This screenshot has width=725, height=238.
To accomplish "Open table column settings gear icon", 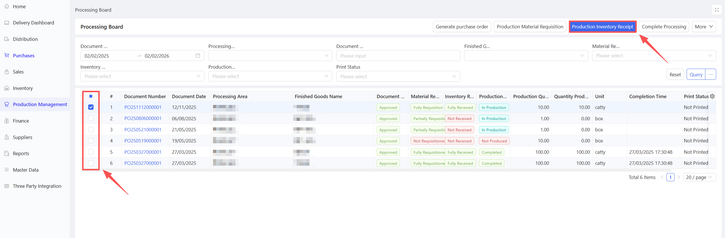I will 712,96.
